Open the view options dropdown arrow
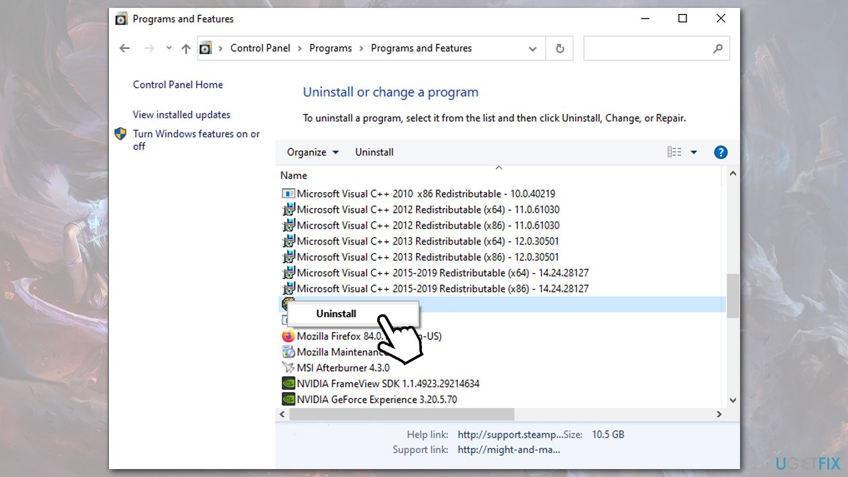 [693, 152]
